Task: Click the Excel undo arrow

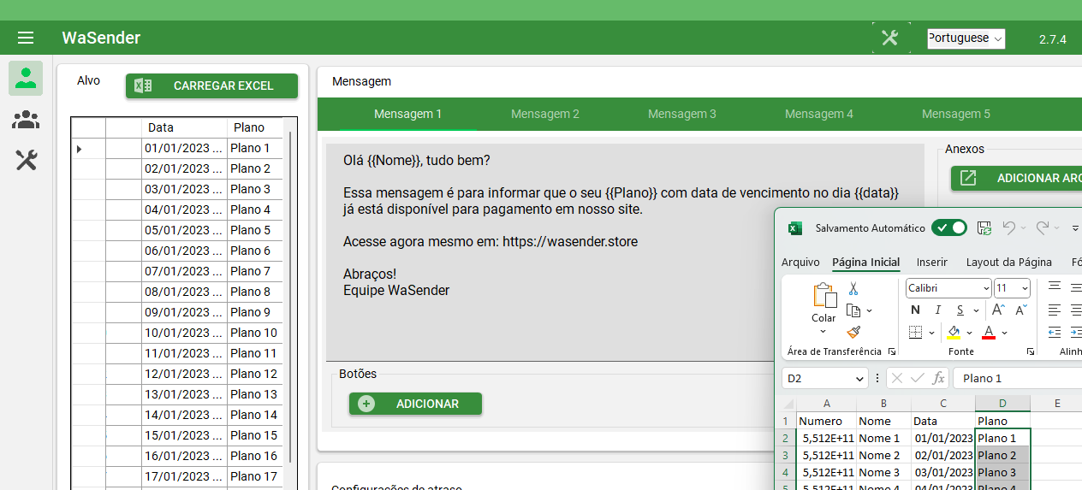Action: (x=1009, y=227)
